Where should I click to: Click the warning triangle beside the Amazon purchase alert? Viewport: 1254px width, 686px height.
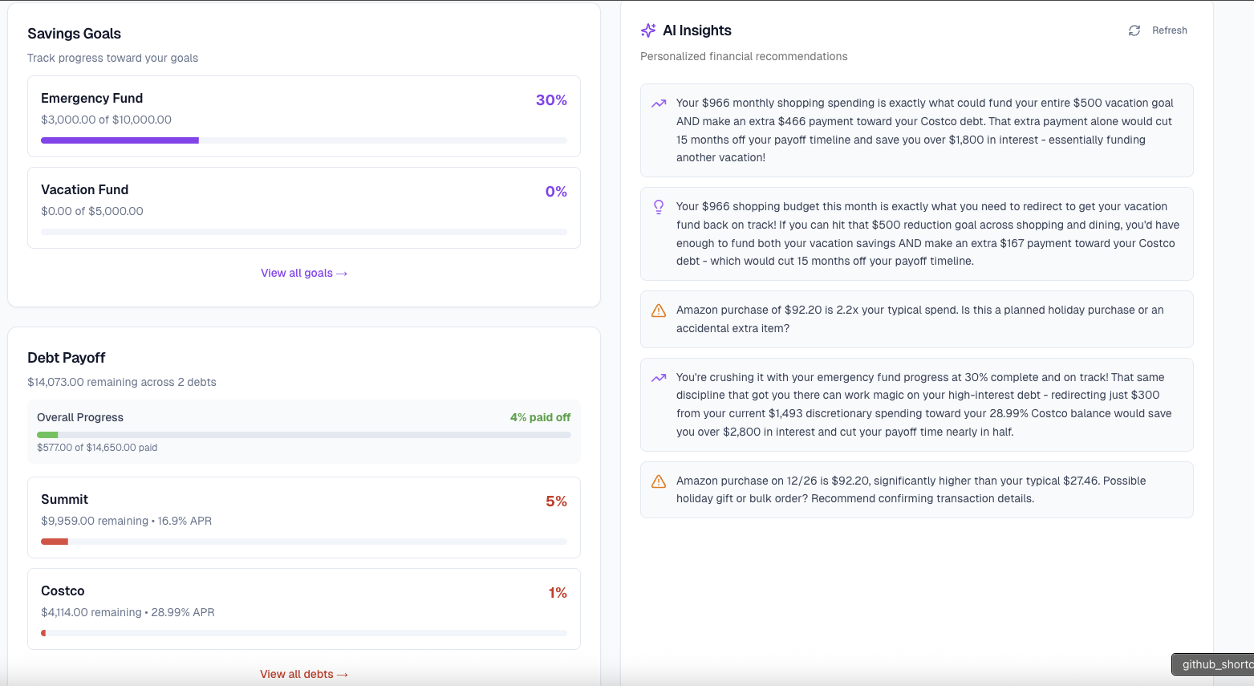pos(658,311)
